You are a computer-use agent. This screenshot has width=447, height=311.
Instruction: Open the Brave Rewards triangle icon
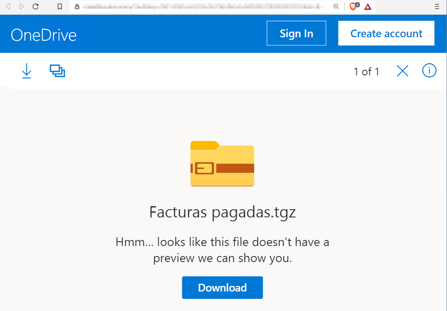(368, 6)
